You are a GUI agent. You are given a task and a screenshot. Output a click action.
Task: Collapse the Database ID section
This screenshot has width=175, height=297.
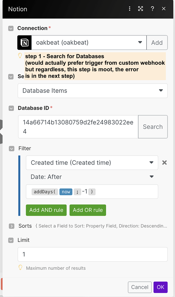(x=11, y=108)
